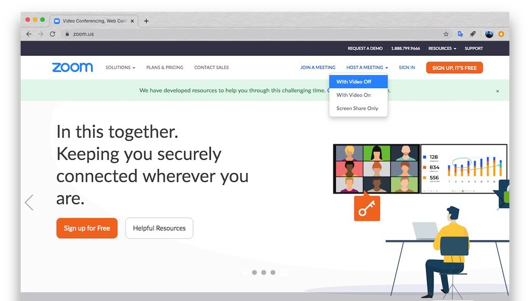Bookmark this page with the star icon
The width and height of the screenshot is (530, 301).
tap(446, 34)
